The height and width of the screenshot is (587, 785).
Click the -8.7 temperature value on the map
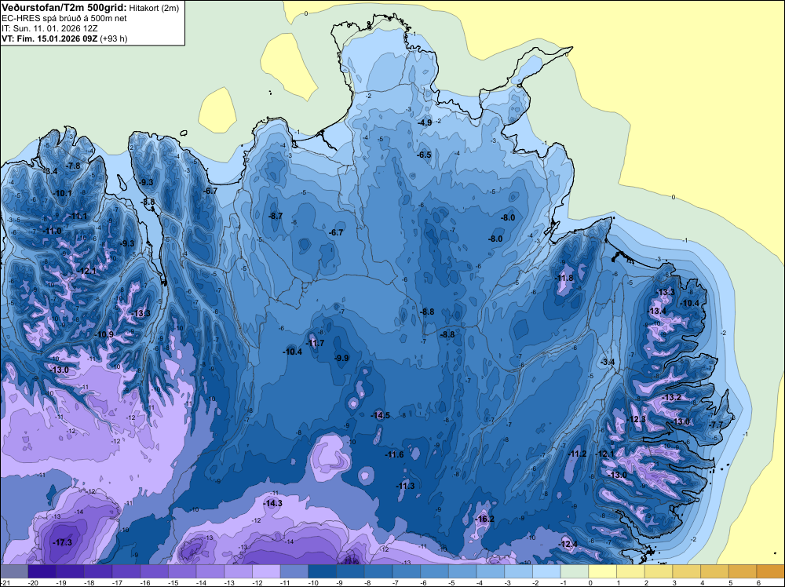(x=276, y=216)
